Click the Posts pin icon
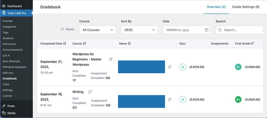 (4, 106)
